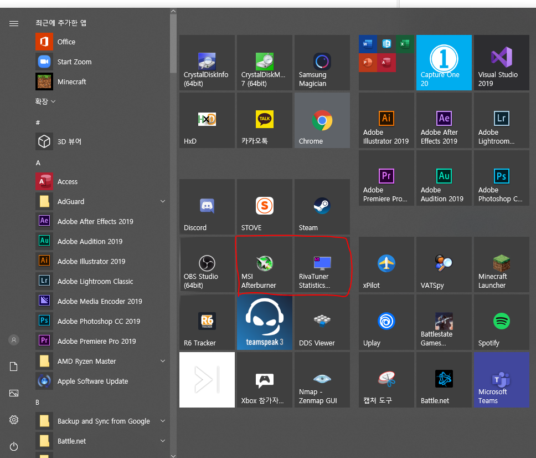
Task: Open the Steam tile
Action: point(322,207)
